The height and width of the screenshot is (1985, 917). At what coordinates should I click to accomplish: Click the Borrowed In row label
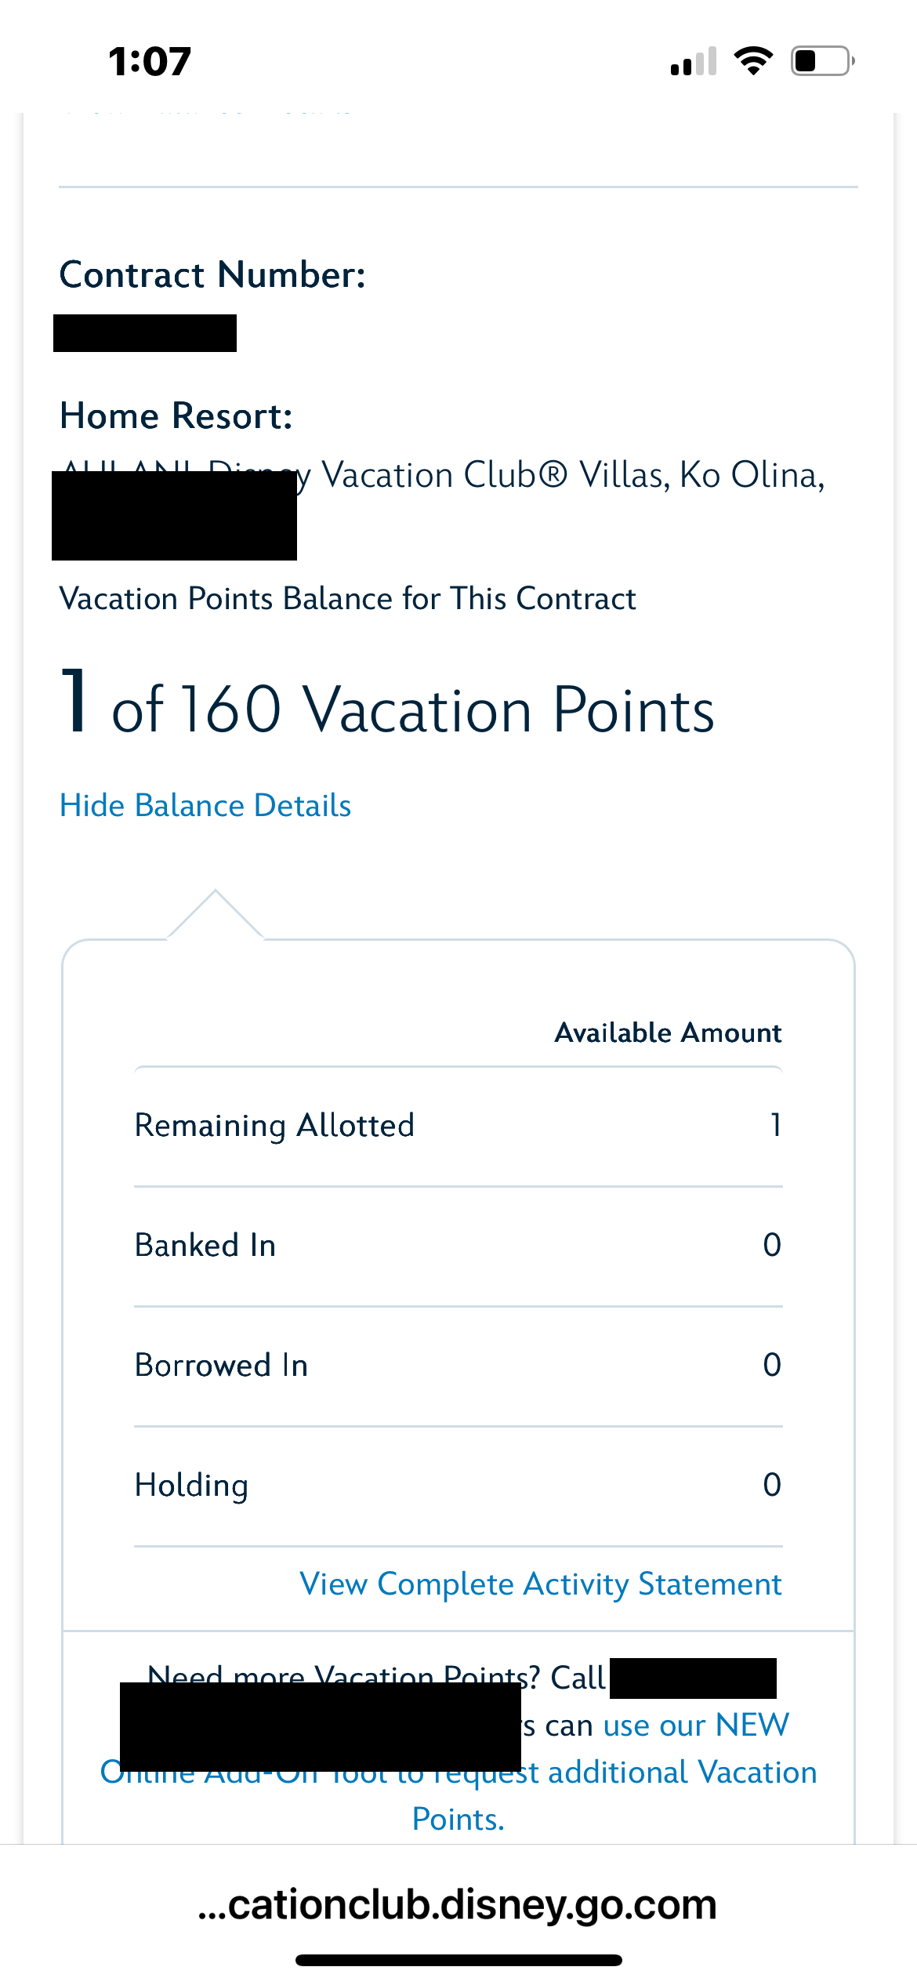pyautogui.click(x=222, y=1366)
